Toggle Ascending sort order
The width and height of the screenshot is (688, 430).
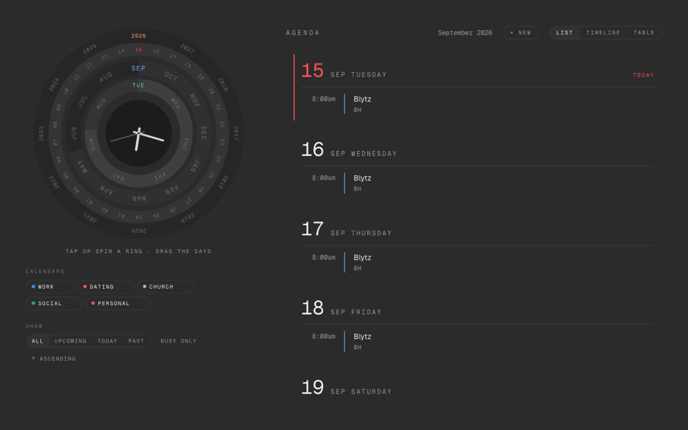(54, 358)
